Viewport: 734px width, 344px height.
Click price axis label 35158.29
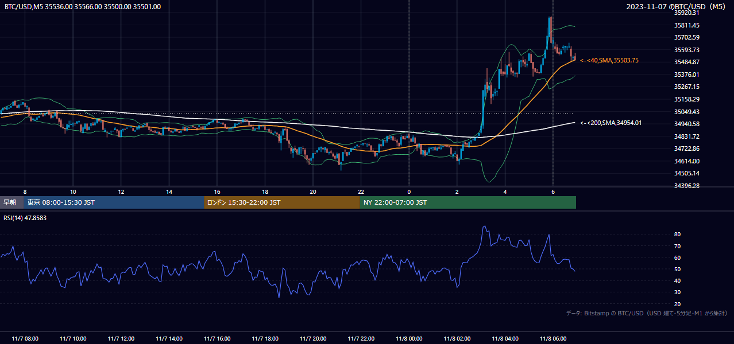point(687,99)
